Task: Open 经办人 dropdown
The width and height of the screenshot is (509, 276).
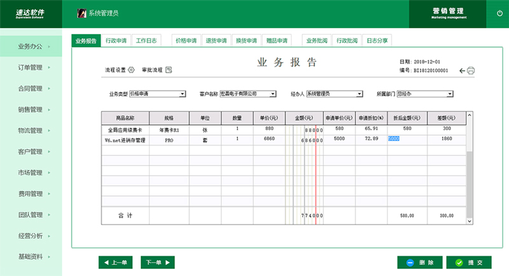Action: pos(335,94)
